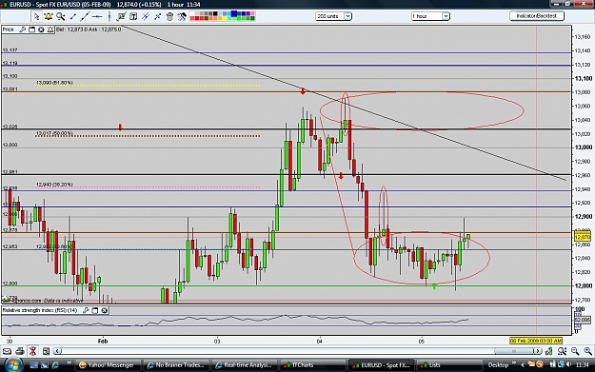This screenshot has width=595, height=372.
Task: Click the green chart icon near zoom
Action: (x=548, y=351)
